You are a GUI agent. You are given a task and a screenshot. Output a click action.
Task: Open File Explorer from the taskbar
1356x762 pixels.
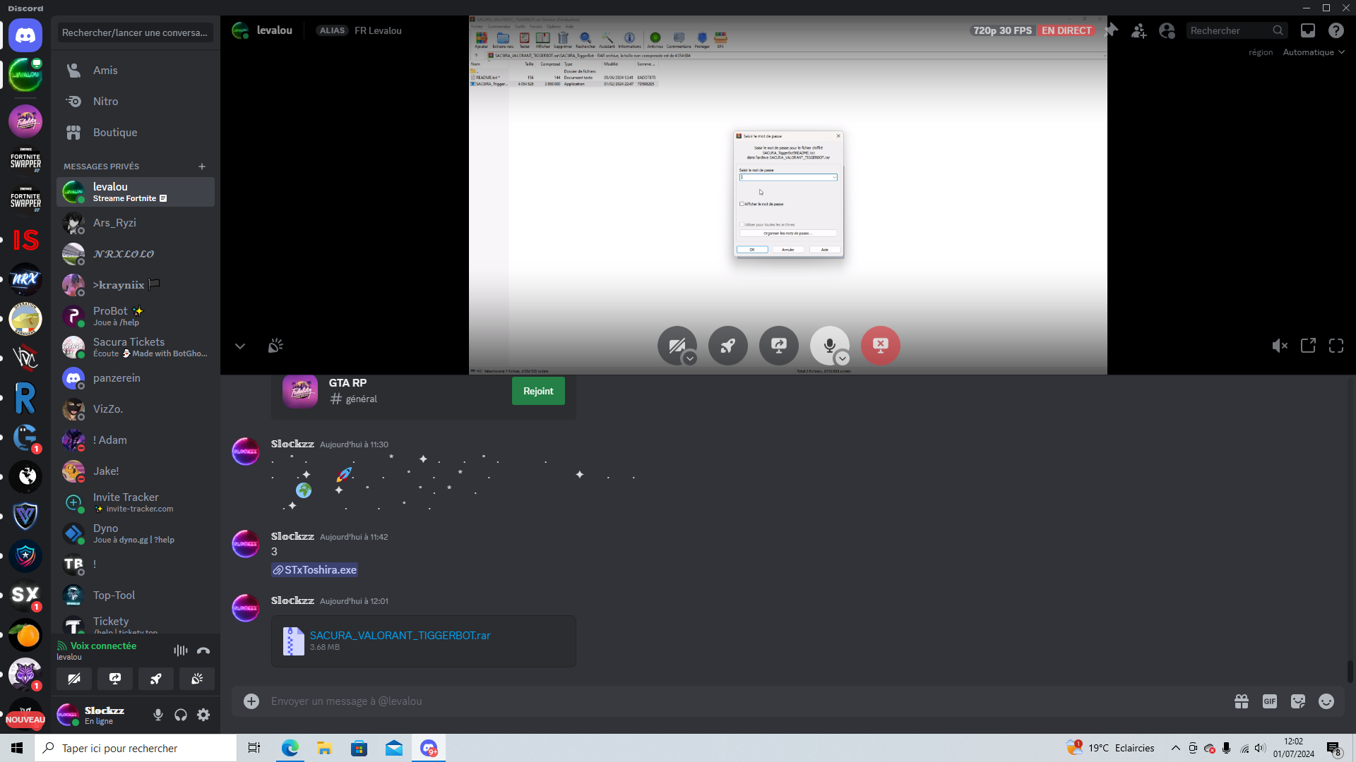(x=324, y=748)
